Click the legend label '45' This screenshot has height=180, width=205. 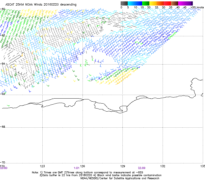[185, 7]
